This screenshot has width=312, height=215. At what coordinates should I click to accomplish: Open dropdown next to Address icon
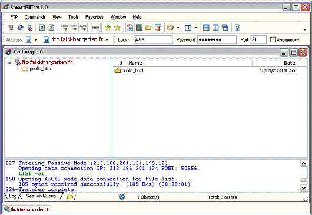36,40
